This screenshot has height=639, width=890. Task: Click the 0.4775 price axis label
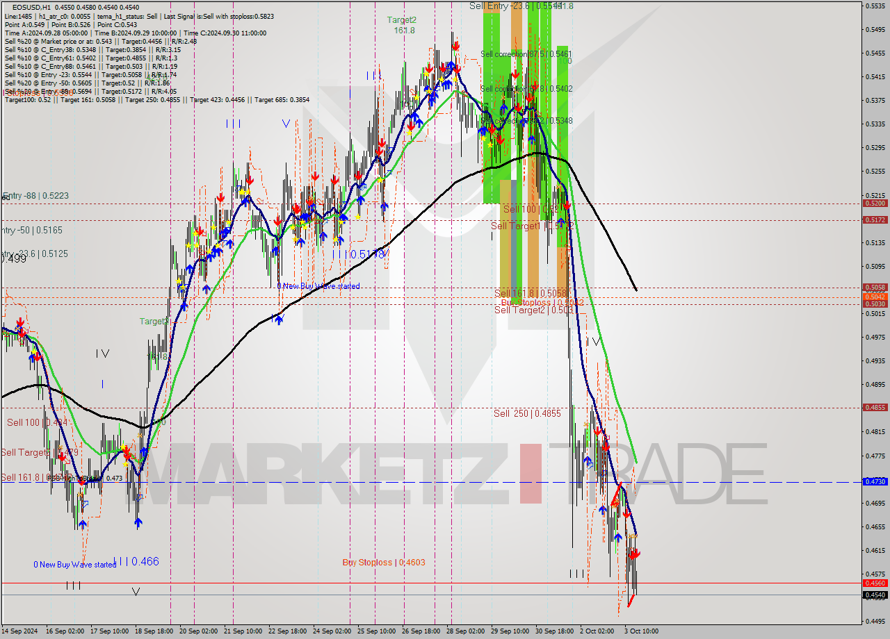[875, 456]
